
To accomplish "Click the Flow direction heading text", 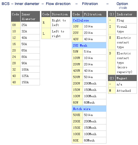I will point(58,4).
